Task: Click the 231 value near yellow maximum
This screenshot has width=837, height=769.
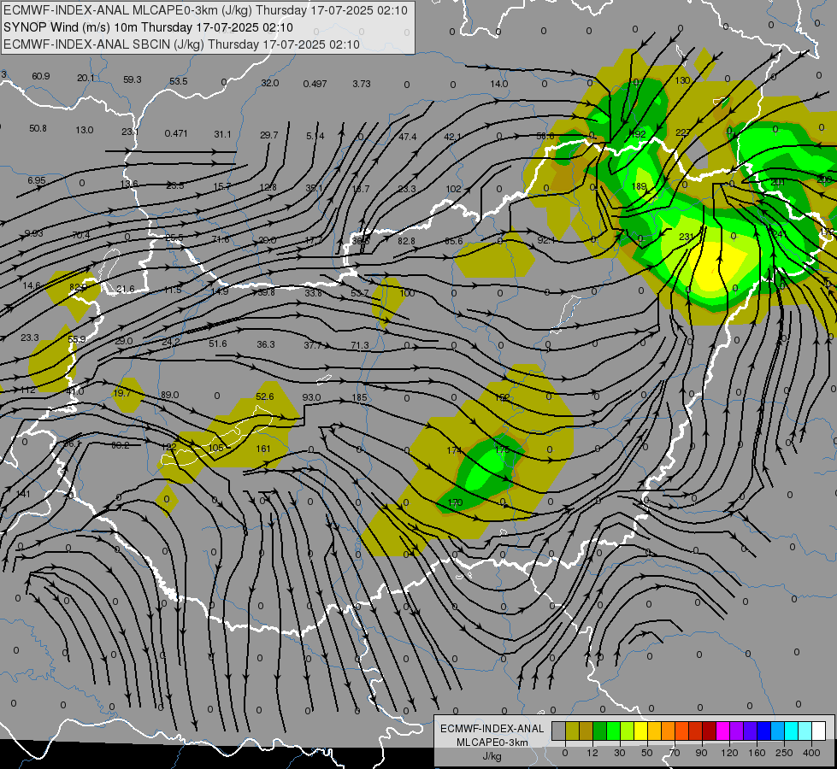Action: click(x=687, y=237)
